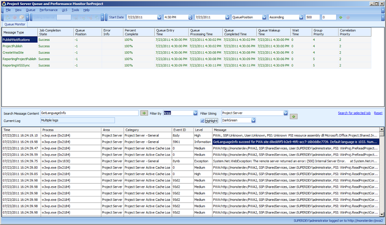Click the Reset link

click(378, 112)
